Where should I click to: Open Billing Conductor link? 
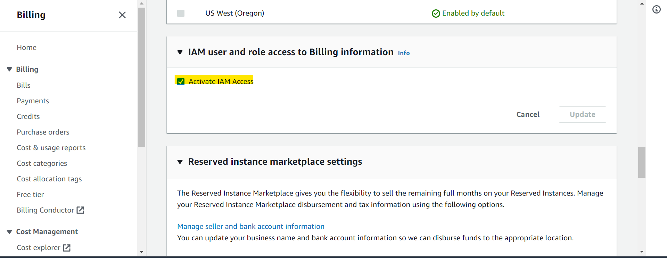click(x=45, y=210)
